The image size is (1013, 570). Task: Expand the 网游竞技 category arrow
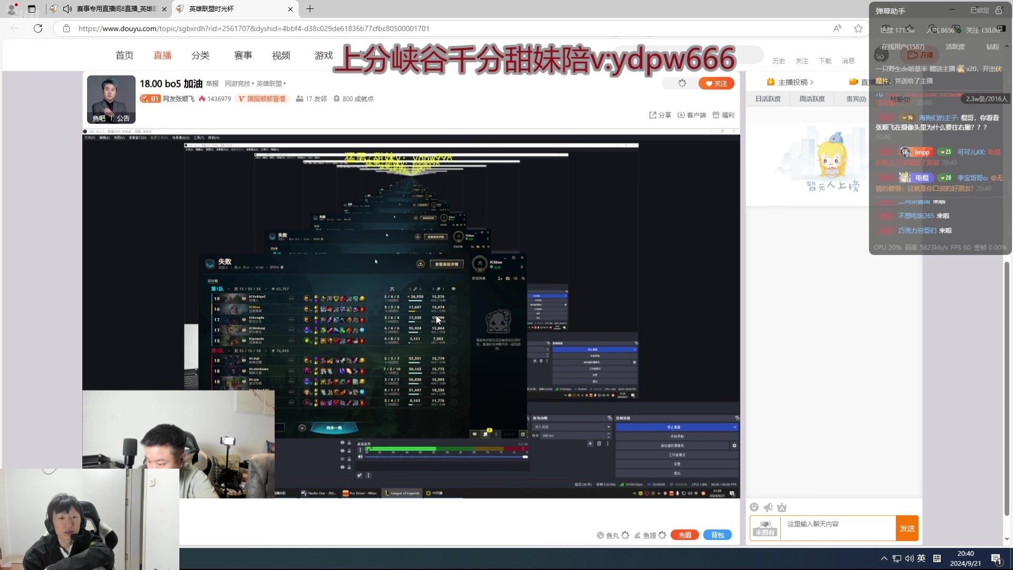coord(253,83)
